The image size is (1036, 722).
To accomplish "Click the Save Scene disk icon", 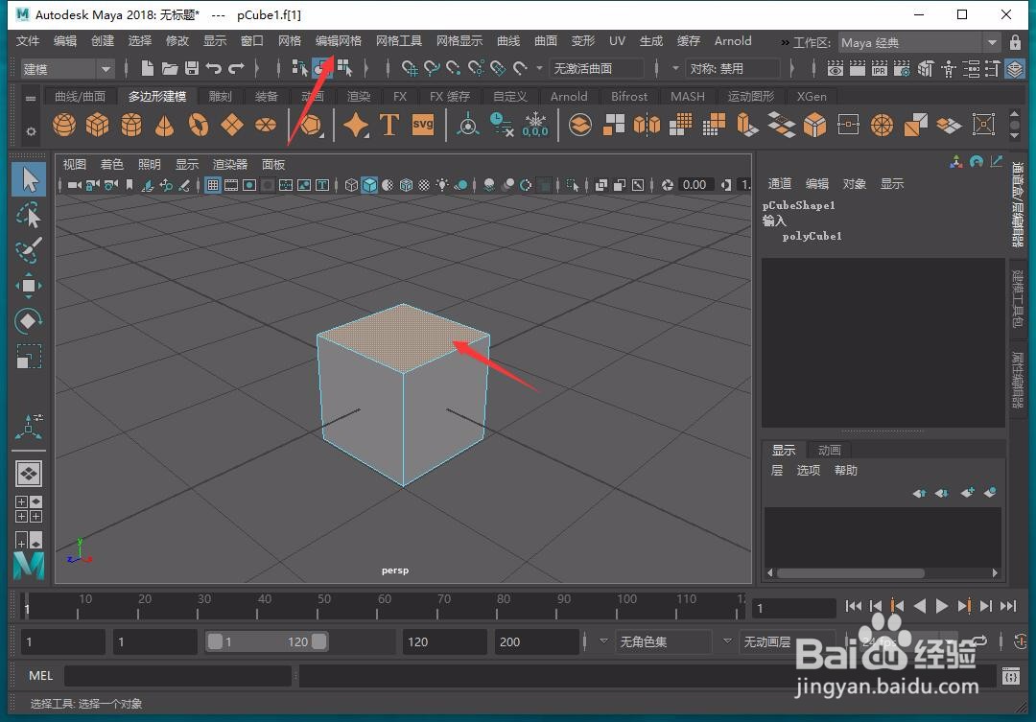I will (x=192, y=68).
